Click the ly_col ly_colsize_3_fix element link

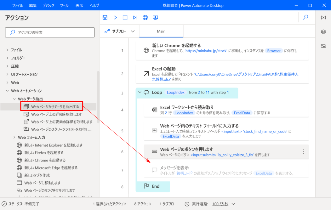[x=236, y=155]
